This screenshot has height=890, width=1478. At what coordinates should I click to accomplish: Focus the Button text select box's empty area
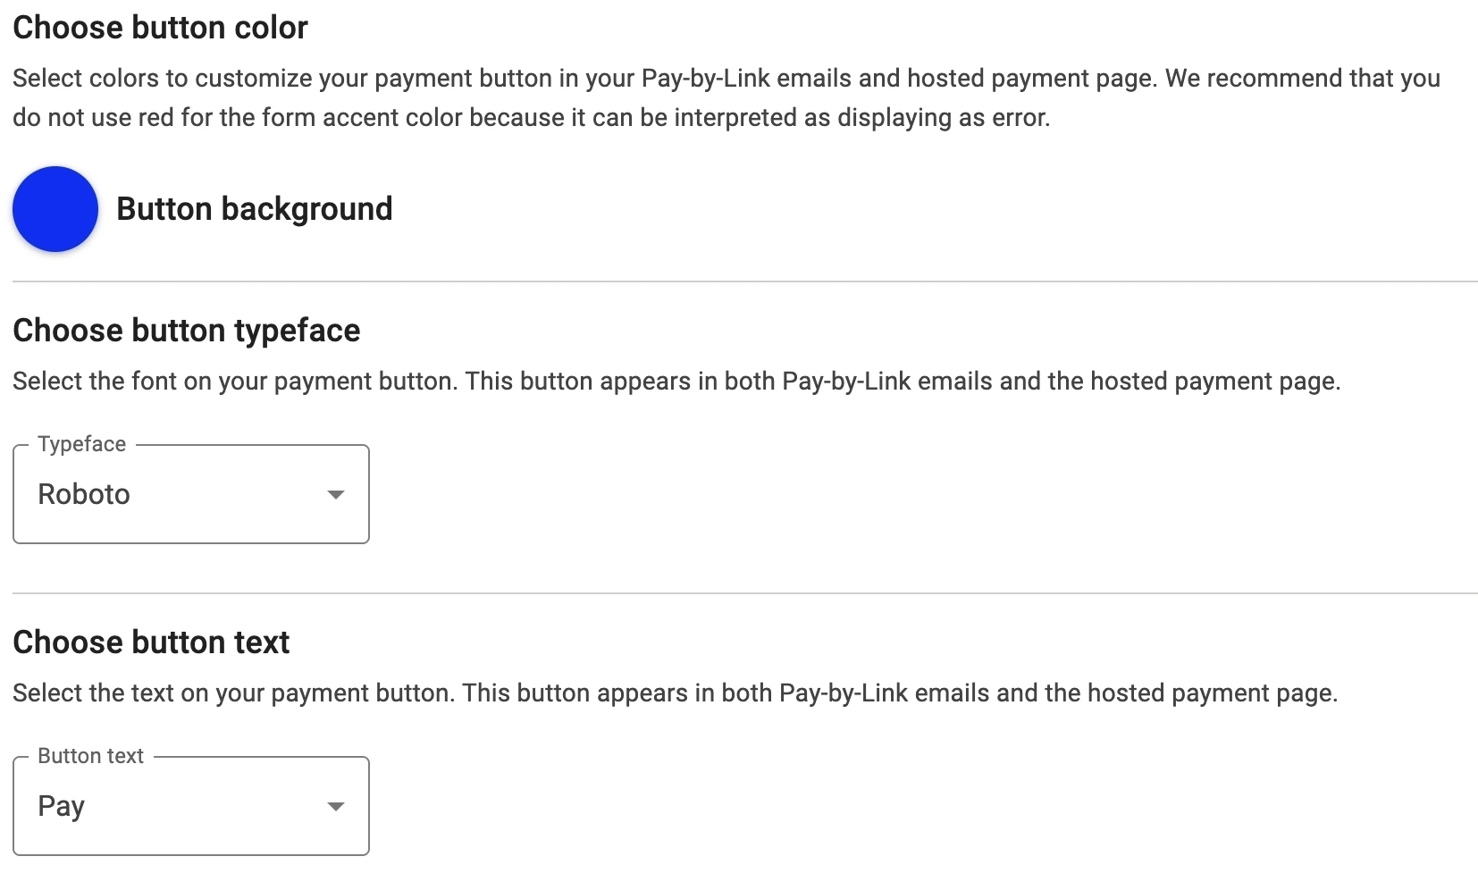pos(206,806)
